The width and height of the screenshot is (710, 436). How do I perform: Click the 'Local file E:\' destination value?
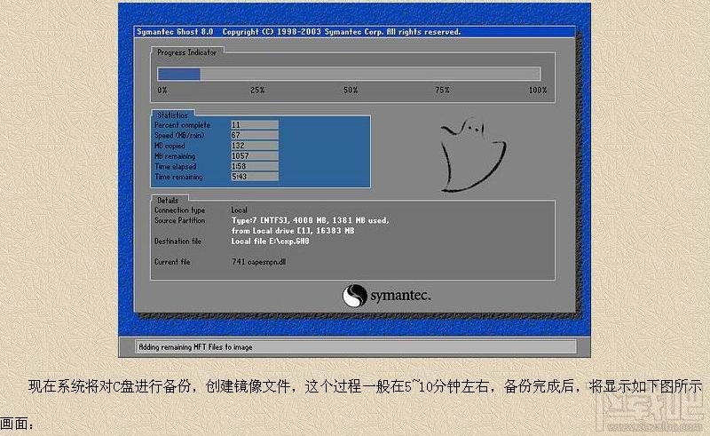(271, 242)
